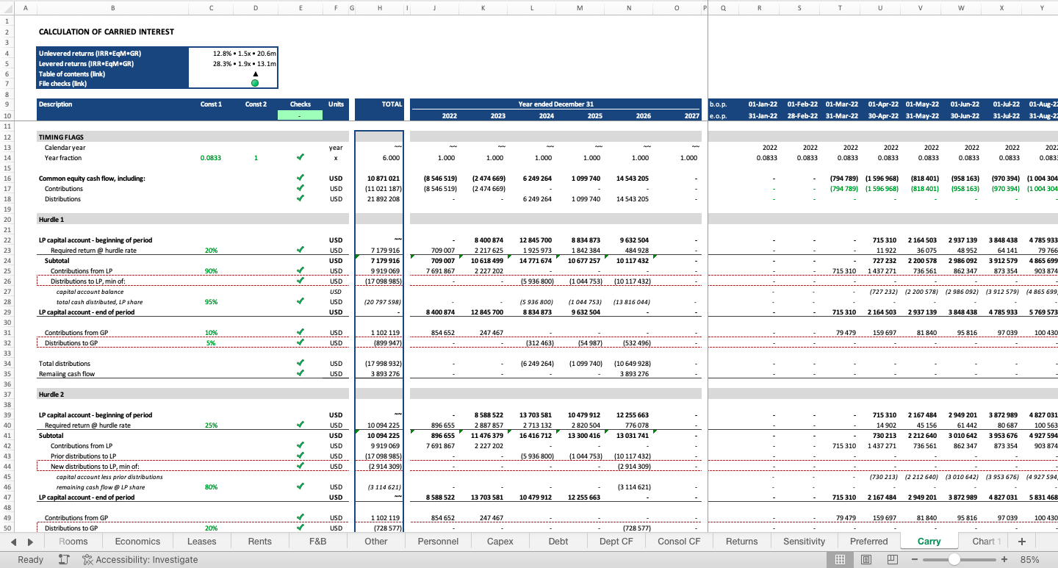Screen dimensions: 1058x568
Task: Go to previous sheet with left navigation arrow
Action: (13, 542)
